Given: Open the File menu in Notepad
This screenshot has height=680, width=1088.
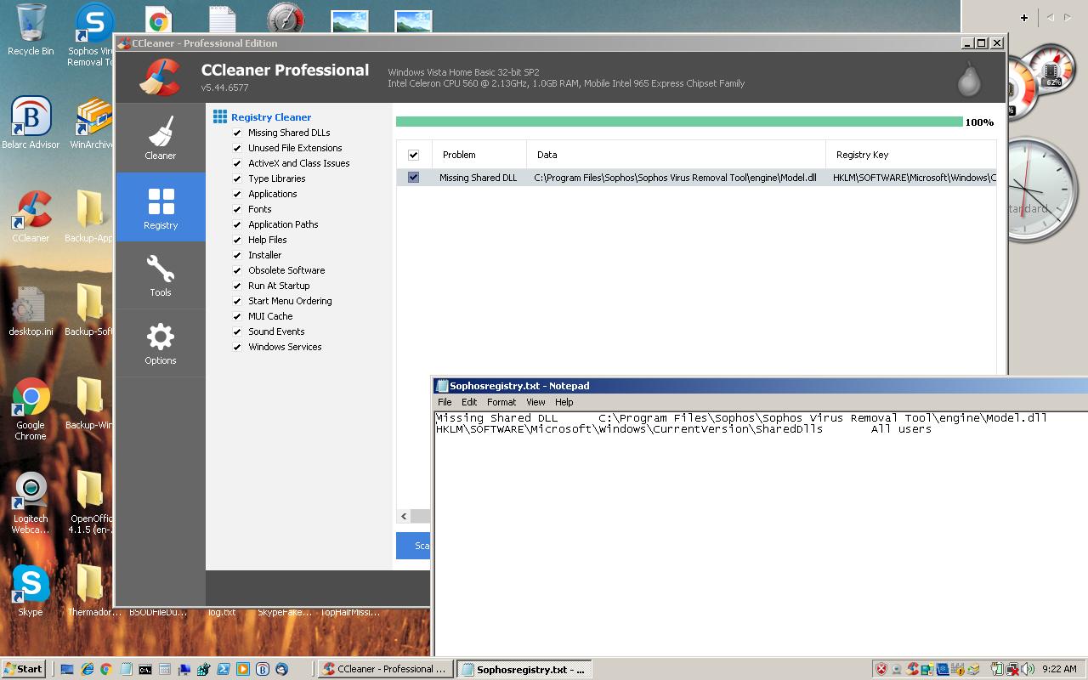Looking at the screenshot, I should (x=445, y=402).
